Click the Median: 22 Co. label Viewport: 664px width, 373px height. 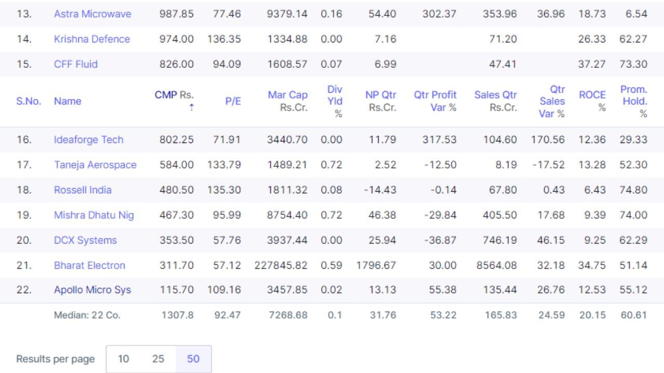coord(87,314)
